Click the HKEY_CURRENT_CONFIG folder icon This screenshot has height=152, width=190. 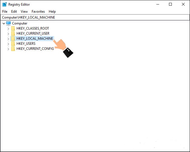[x=13, y=49]
